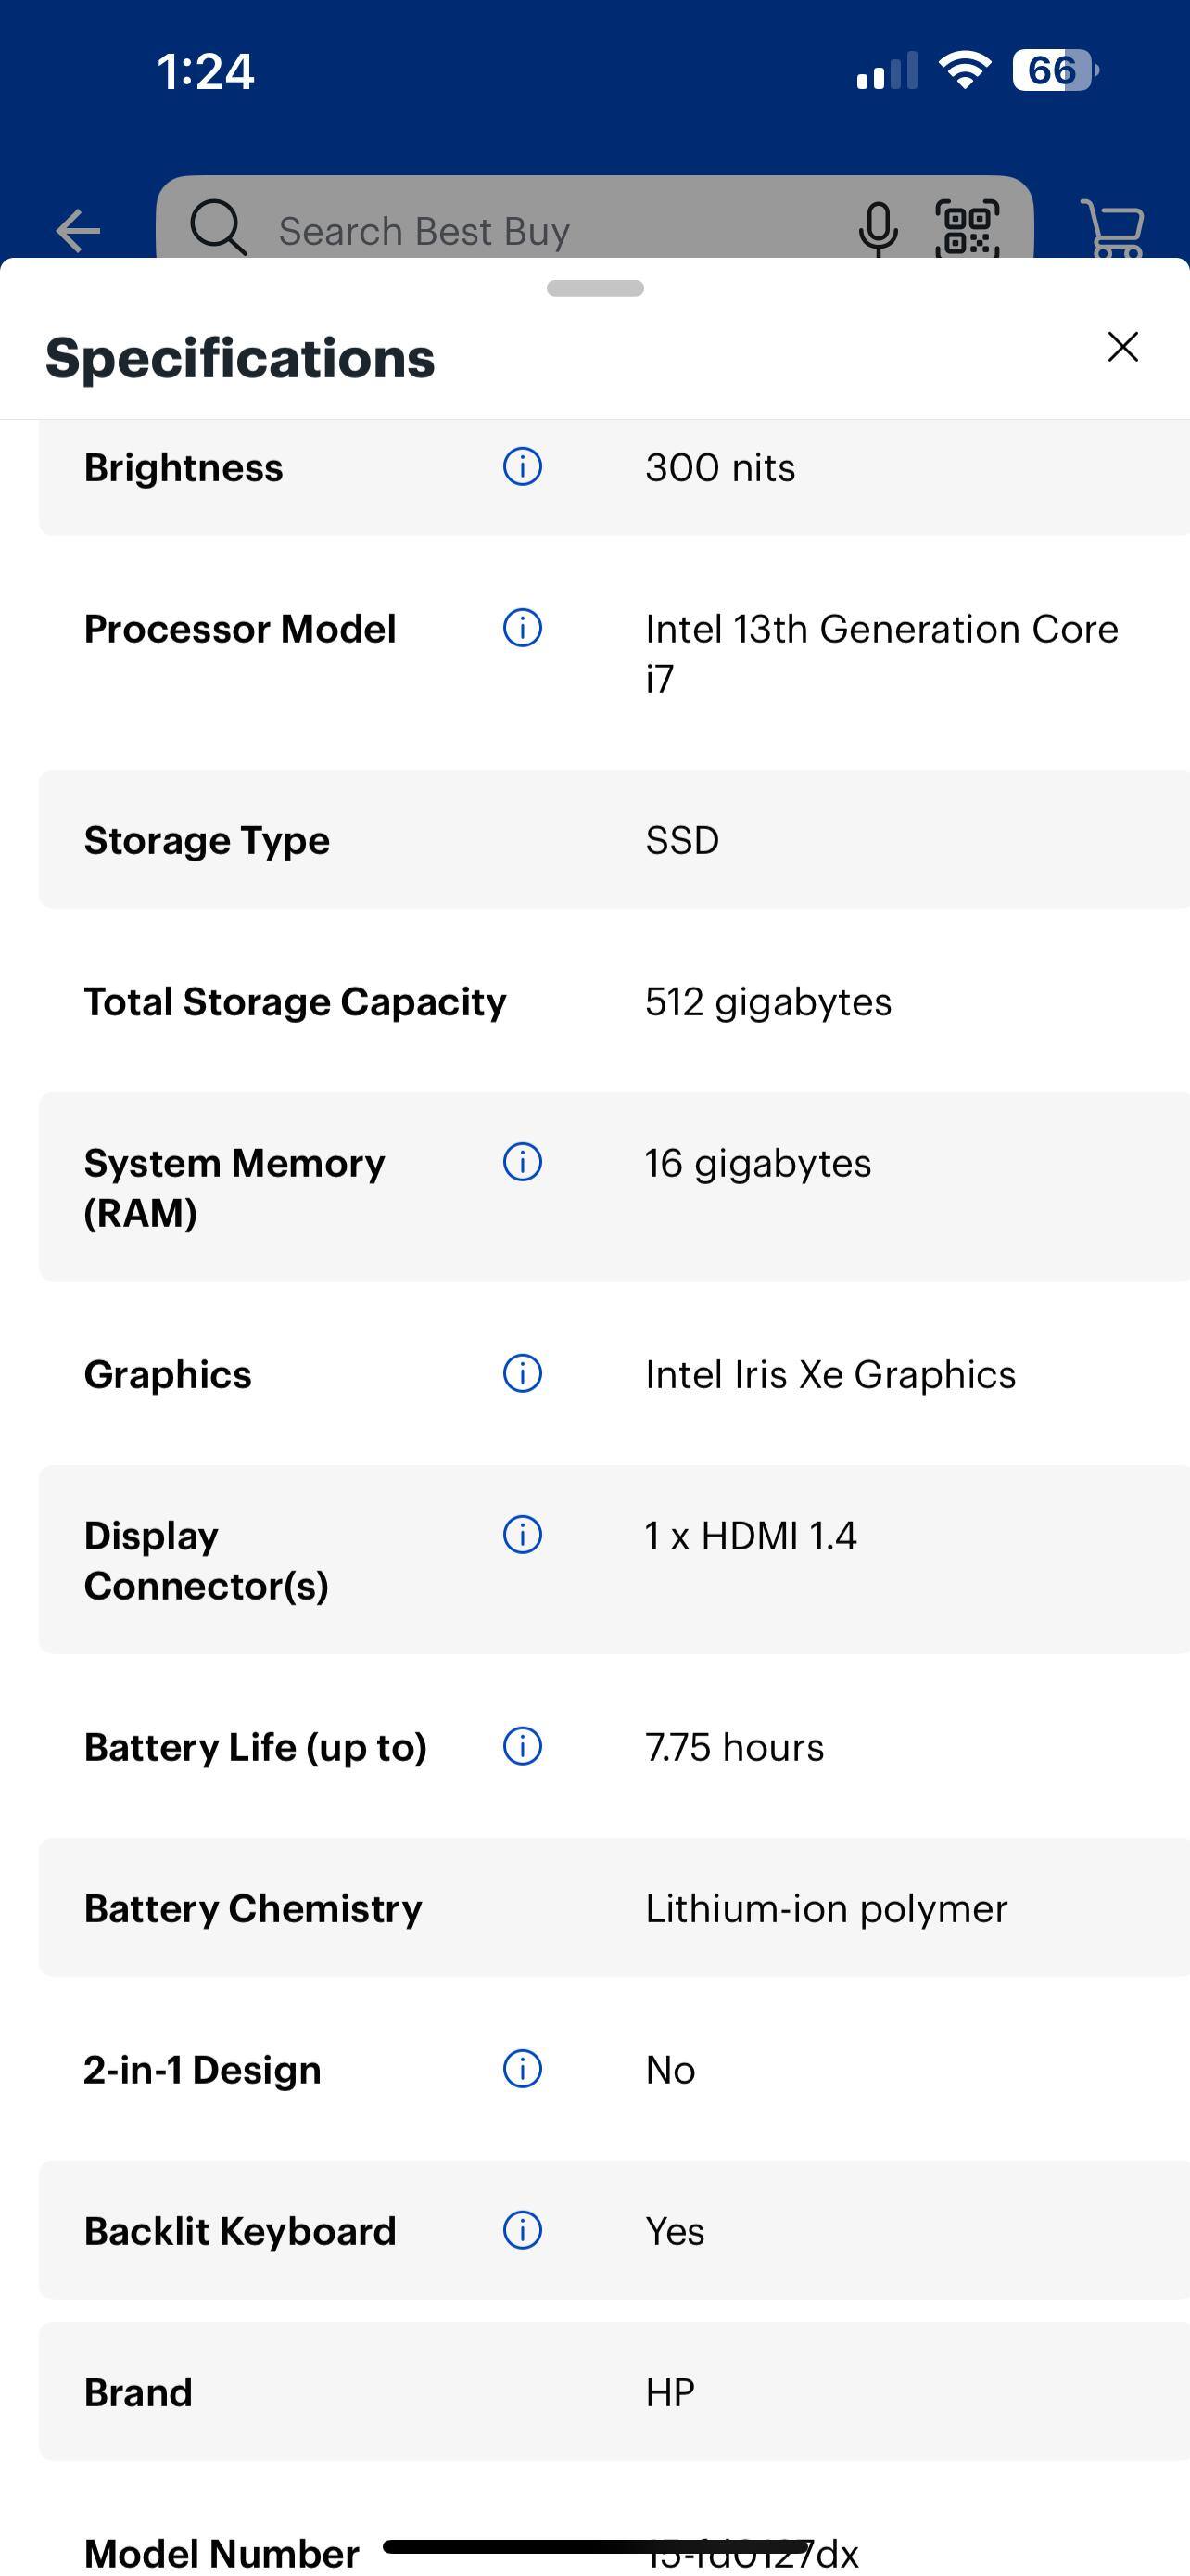The height and width of the screenshot is (2576, 1190).
Task: Show info for 2-in-1 Design
Action: [x=523, y=2068]
